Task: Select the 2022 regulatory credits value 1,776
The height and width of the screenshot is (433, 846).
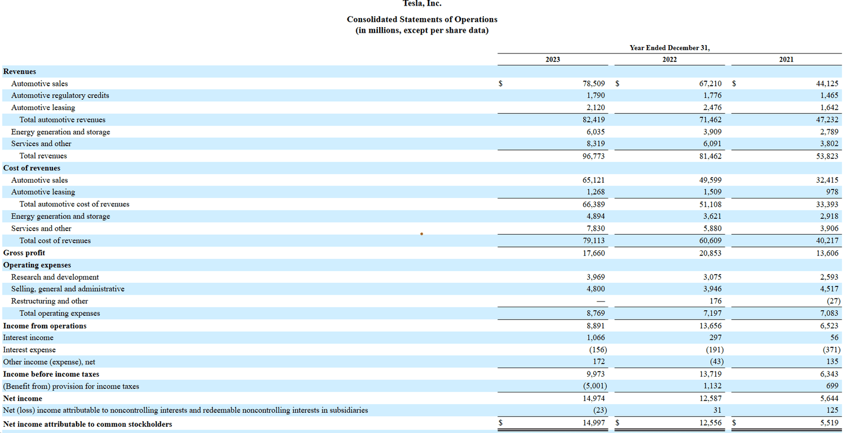Action: point(712,95)
